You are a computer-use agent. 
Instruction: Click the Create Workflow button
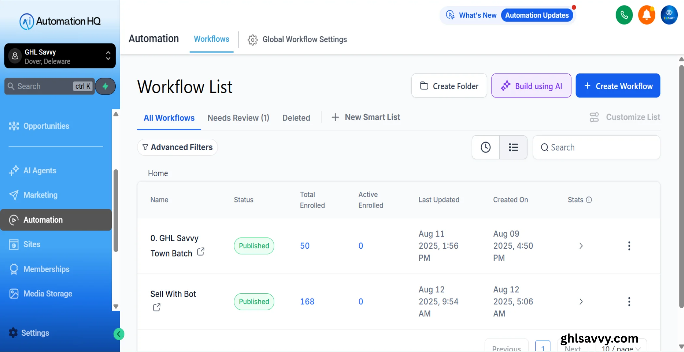[x=618, y=86]
